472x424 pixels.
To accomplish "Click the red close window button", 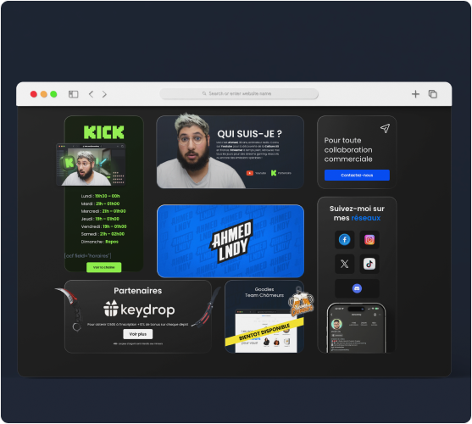I will 34,94.
